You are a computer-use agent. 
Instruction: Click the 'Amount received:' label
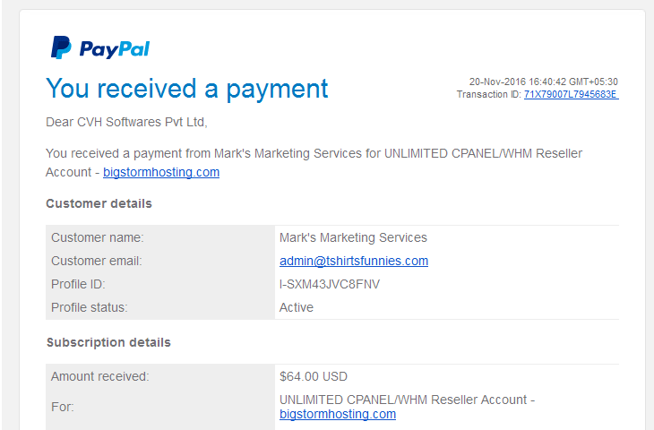pyautogui.click(x=99, y=376)
